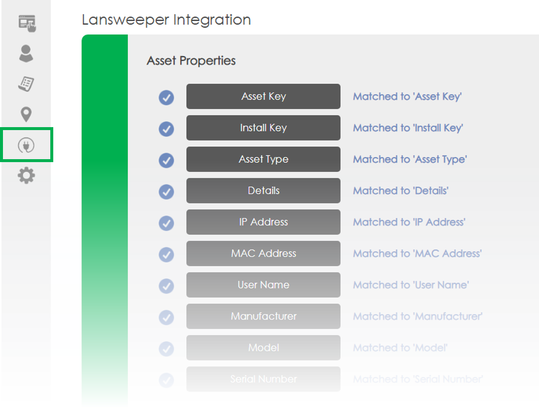Click the User Name property button
Viewport: 539px width, 408px height.
coord(263,285)
